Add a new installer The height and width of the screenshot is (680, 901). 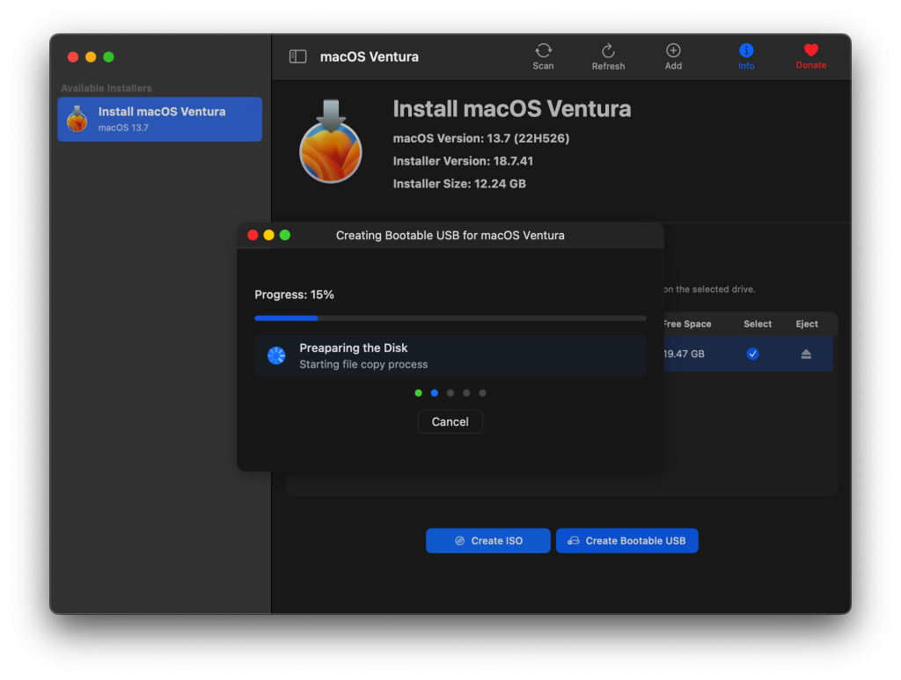click(x=673, y=57)
